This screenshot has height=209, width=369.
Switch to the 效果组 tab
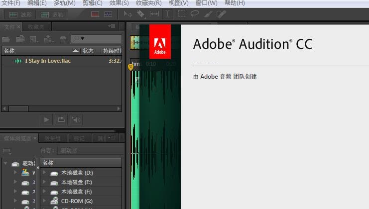coord(53,138)
